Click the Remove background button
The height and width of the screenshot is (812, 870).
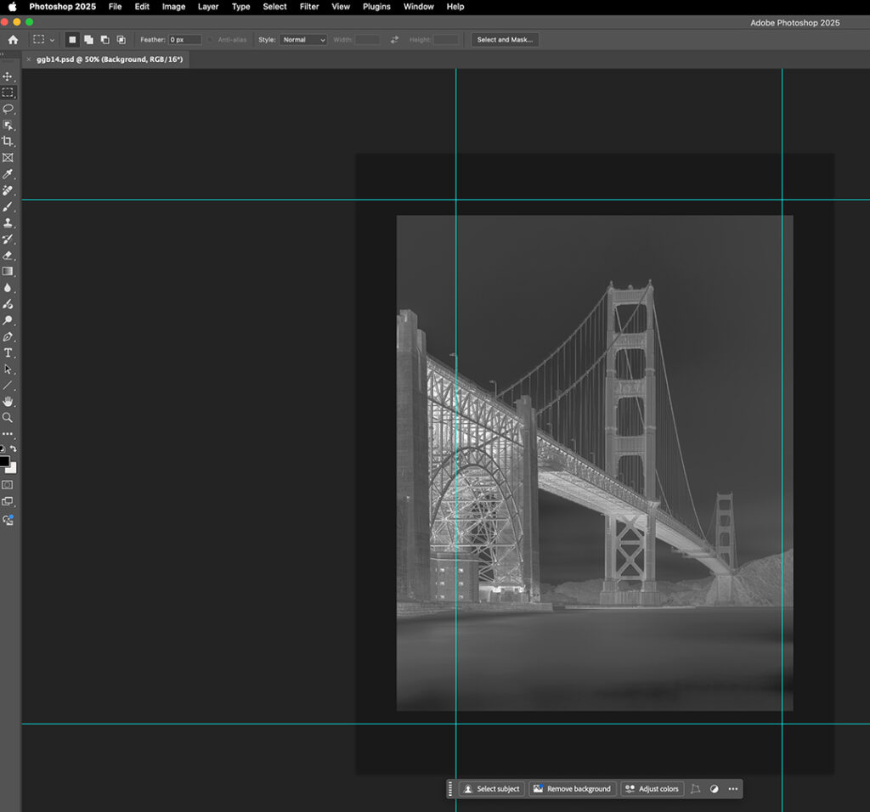click(x=573, y=789)
